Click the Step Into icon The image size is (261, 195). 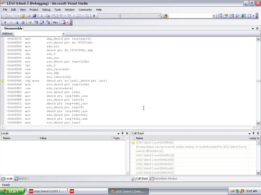(36, 22)
